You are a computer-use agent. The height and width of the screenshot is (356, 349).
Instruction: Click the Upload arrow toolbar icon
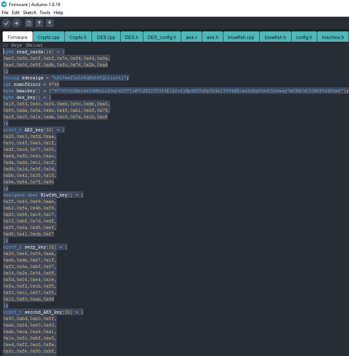[16, 23]
